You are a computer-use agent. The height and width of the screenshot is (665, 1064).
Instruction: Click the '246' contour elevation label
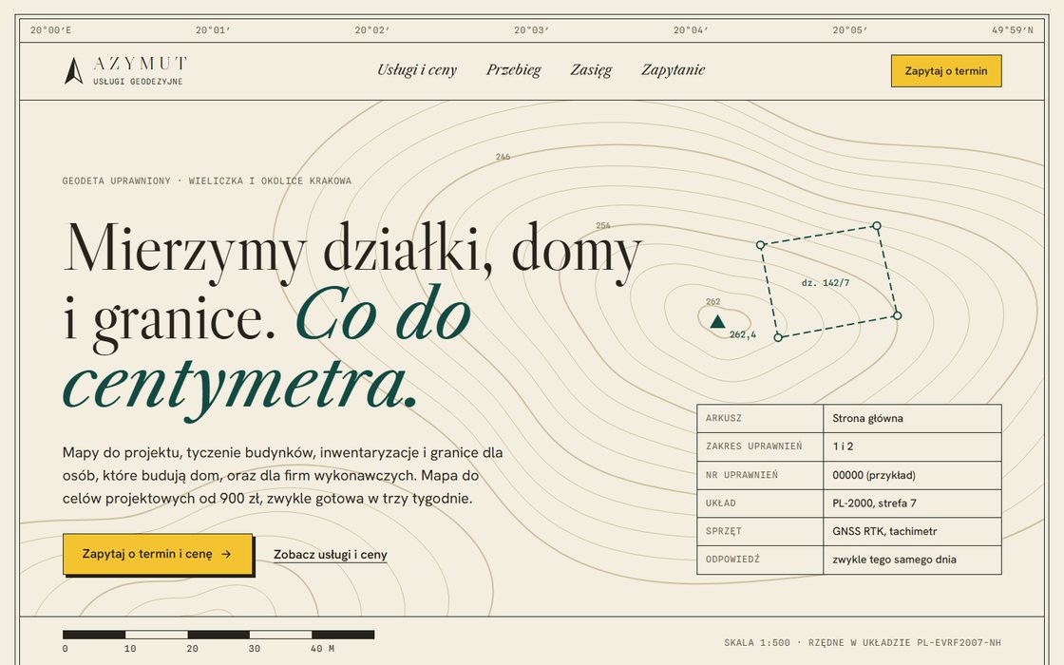coord(503,157)
